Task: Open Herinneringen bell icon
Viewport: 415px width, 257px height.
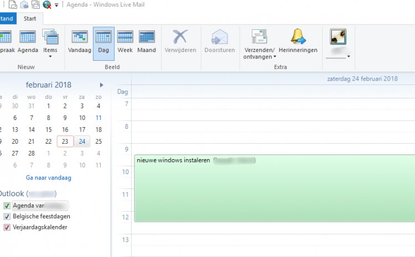Action: [x=298, y=42]
